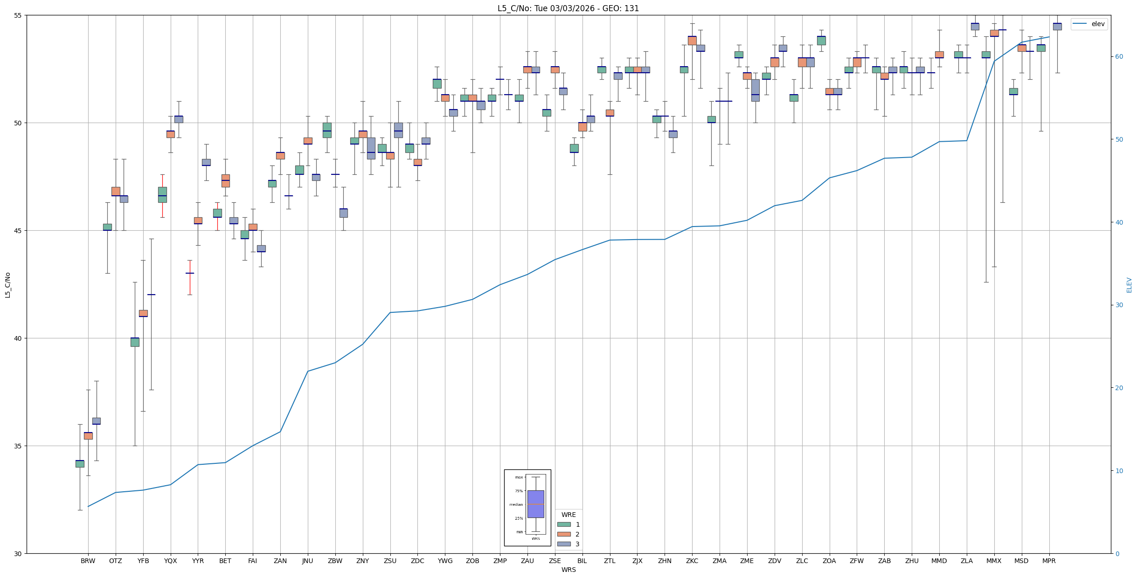The height and width of the screenshot is (578, 1137).
Task: Click the WRE legend title
Action: (568, 515)
